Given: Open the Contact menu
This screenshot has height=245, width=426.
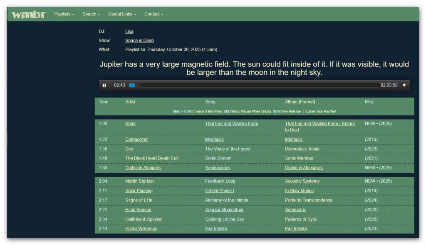Looking at the screenshot, I should (154, 14).
